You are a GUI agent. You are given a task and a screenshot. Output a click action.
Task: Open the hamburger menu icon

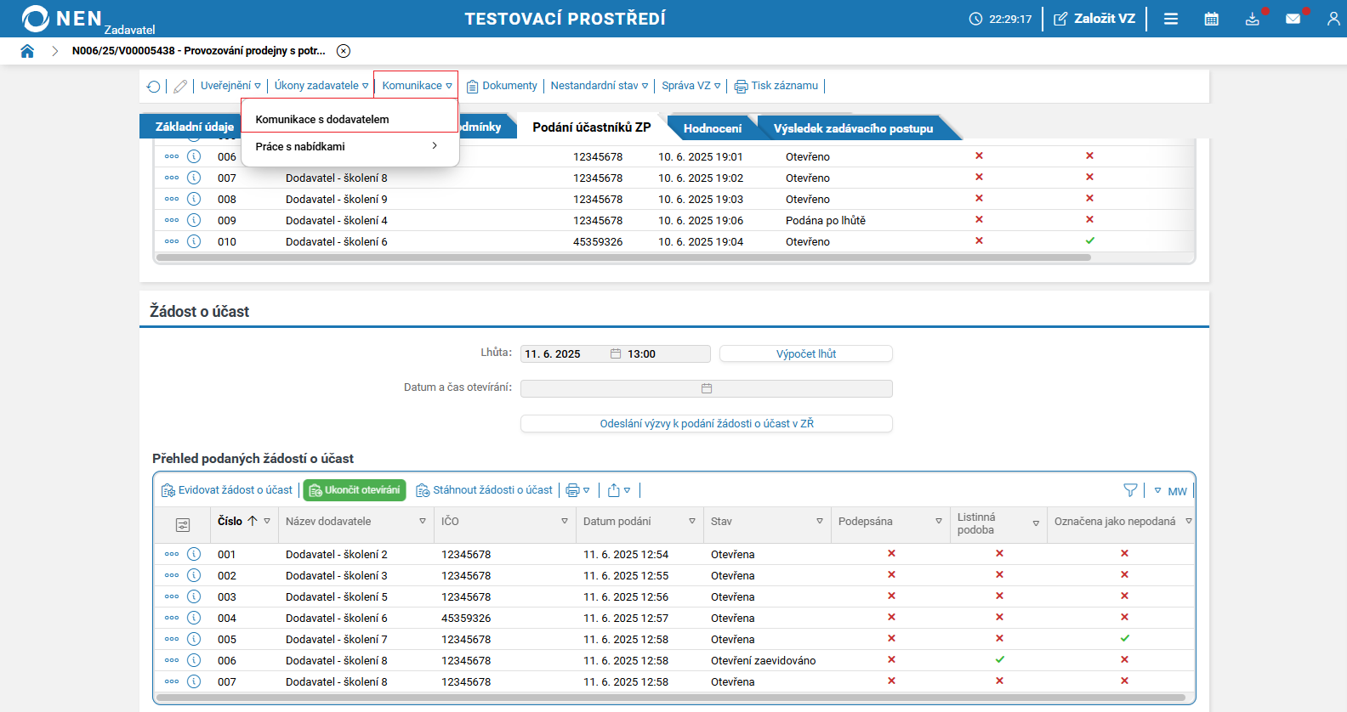point(1171,19)
